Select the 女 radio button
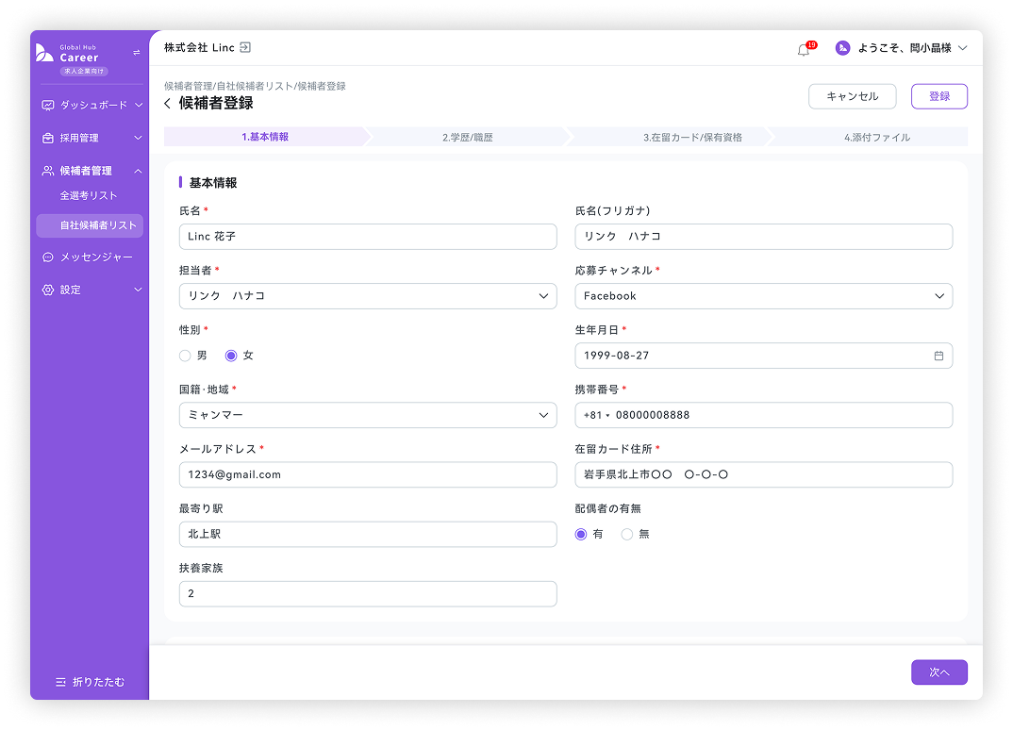 click(x=231, y=356)
